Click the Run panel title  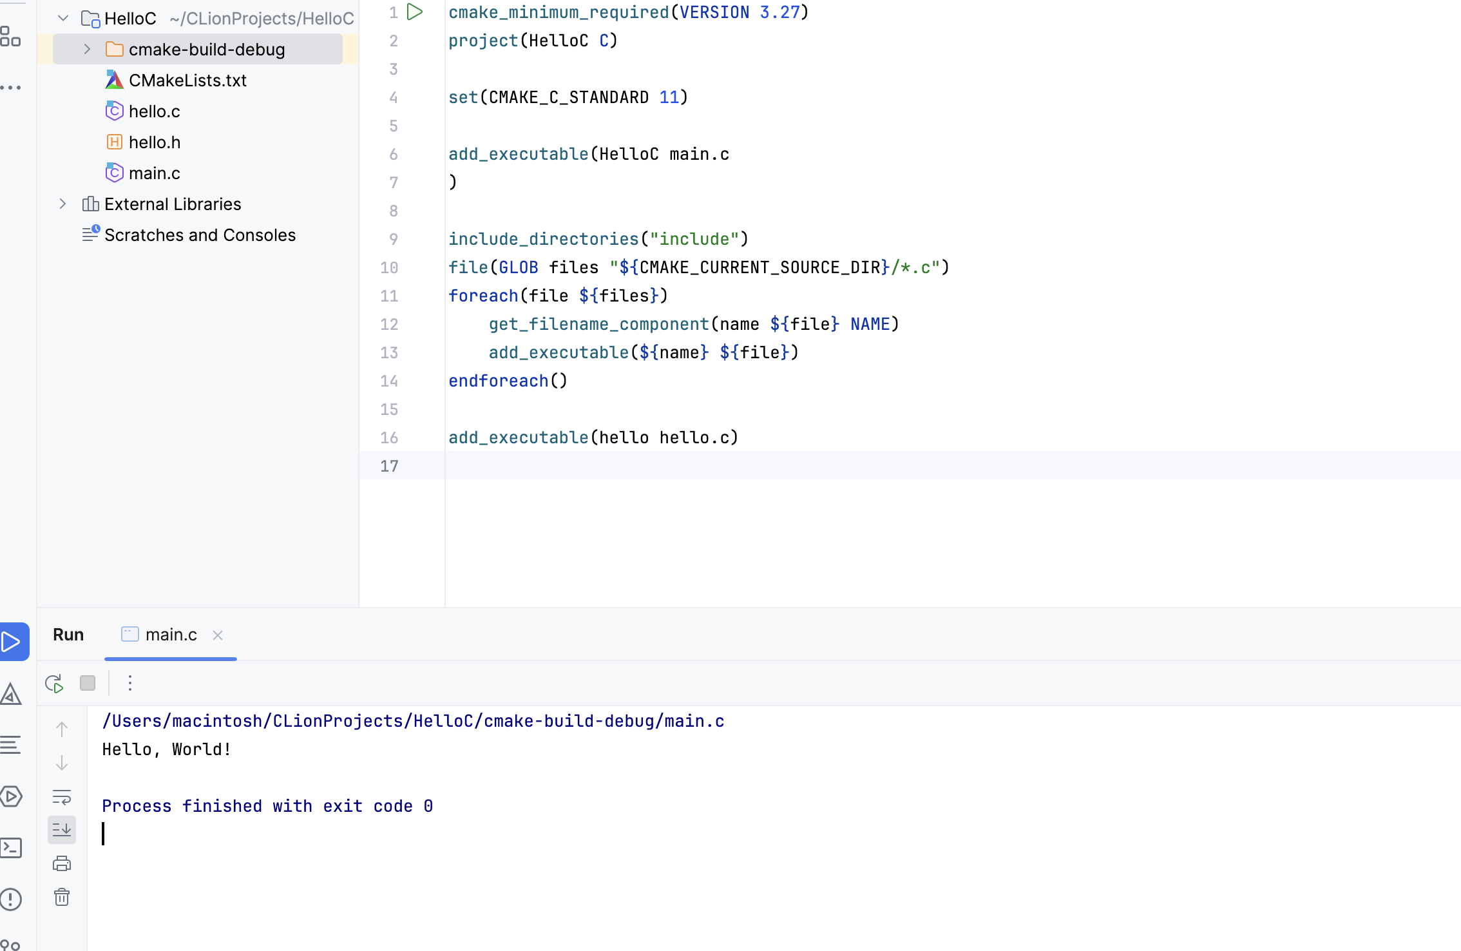pyautogui.click(x=68, y=635)
